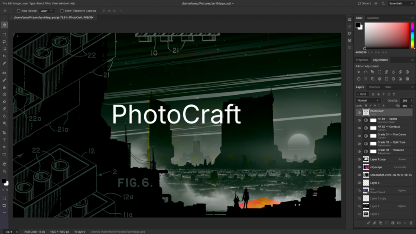Open the Image menu
Screen dimensions: 416x234
[17, 3]
